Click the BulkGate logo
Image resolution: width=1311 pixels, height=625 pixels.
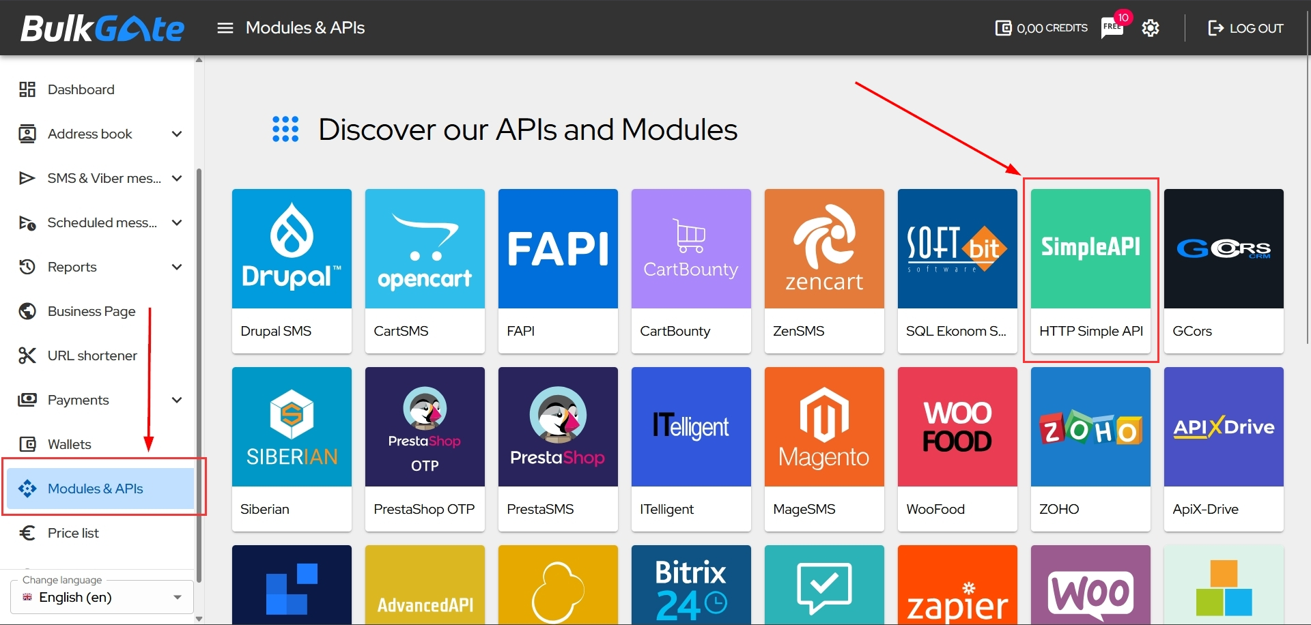[102, 28]
